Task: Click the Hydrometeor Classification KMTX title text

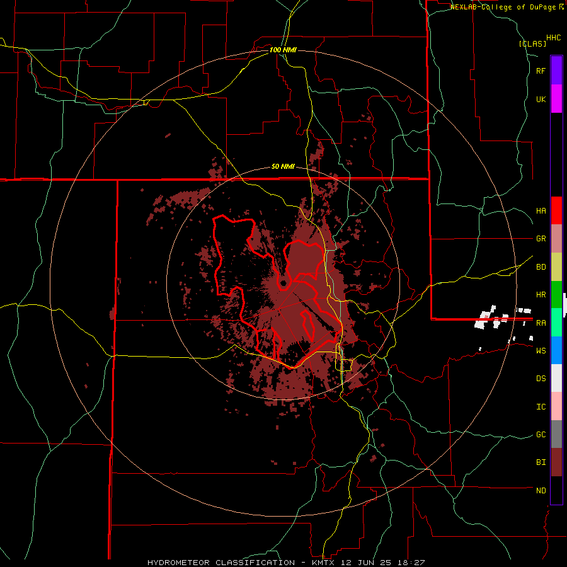Action: pos(285,563)
